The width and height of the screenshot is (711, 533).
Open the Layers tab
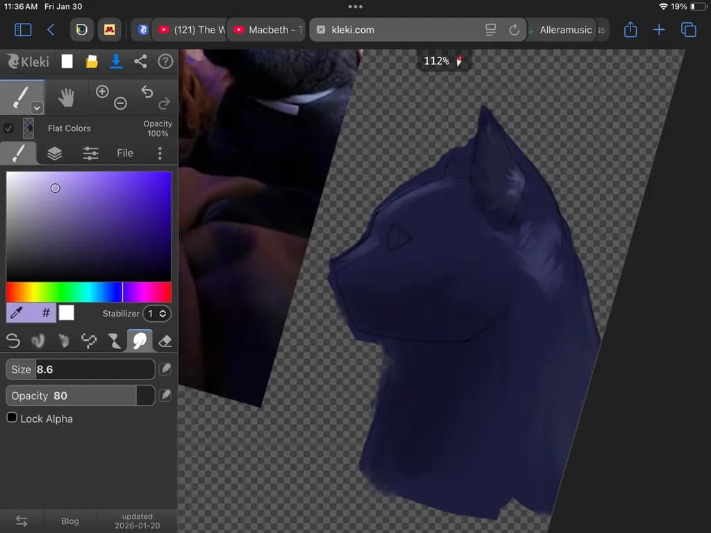pyautogui.click(x=54, y=153)
